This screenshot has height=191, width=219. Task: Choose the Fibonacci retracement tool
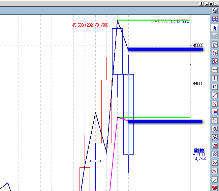point(215,146)
